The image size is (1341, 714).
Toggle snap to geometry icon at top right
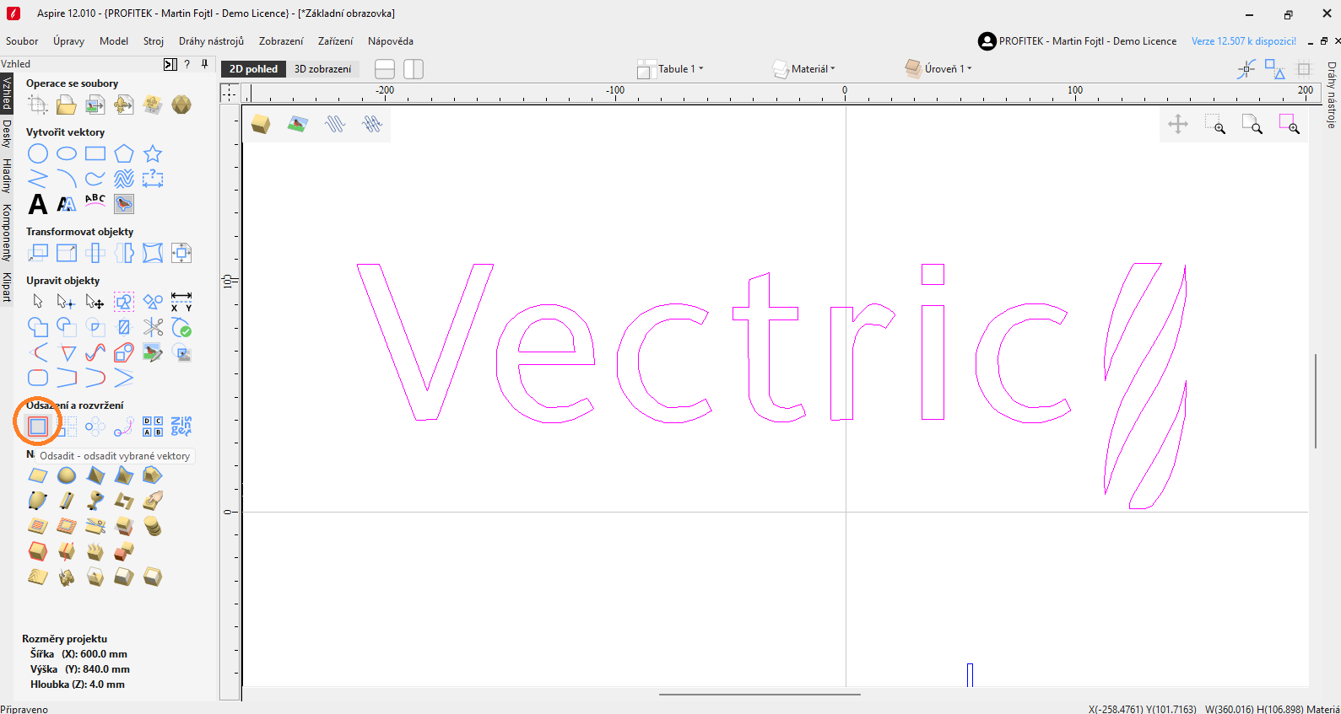[x=1246, y=69]
